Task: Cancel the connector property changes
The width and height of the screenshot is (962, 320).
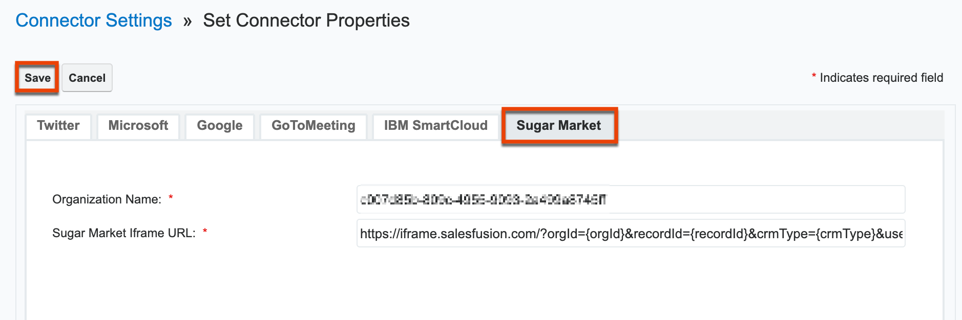Action: (x=87, y=78)
